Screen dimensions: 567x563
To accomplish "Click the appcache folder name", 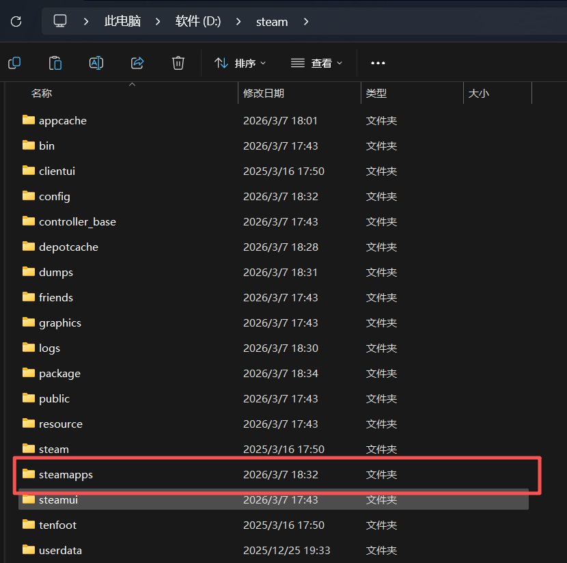I will tap(63, 121).
